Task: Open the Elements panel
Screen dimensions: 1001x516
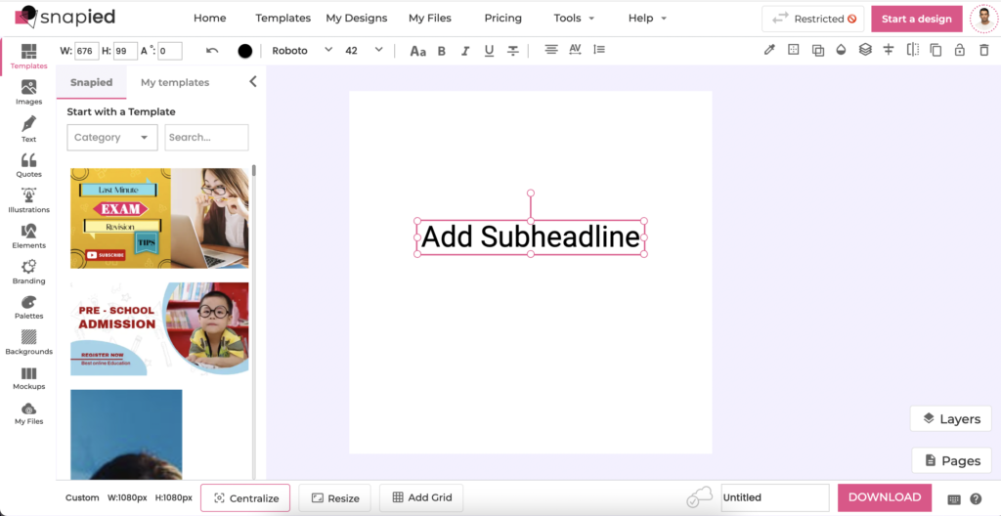Action: coord(28,236)
